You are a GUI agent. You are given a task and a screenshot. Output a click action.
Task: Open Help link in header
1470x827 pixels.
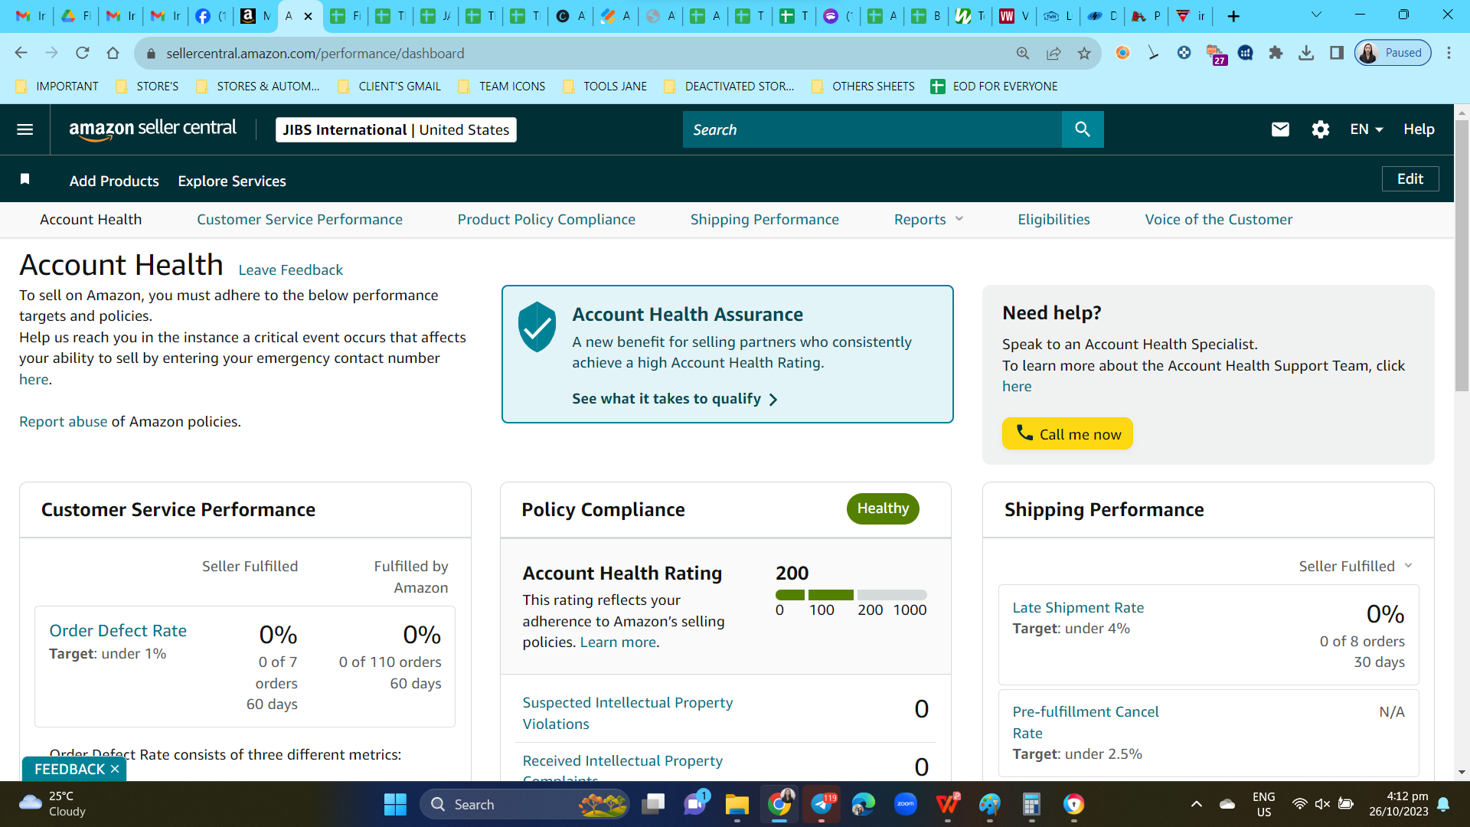1418,129
